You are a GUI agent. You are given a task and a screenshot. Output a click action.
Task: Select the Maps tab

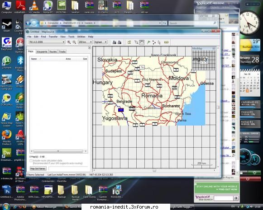coord(31,51)
